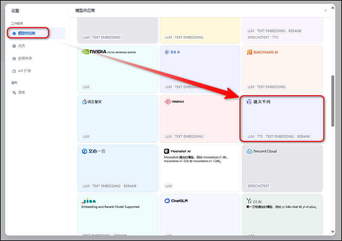Click the 01.AI yi-34b-chat description text
This screenshot has width=342, height=241.
(x=282, y=207)
